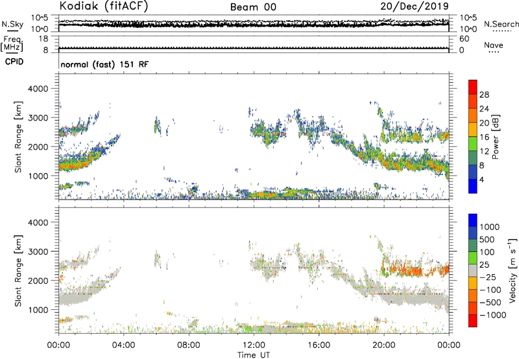Pick the yellow 16–20 dB Power colorbar segment
Screen dimensions: 519x359
tap(473, 130)
